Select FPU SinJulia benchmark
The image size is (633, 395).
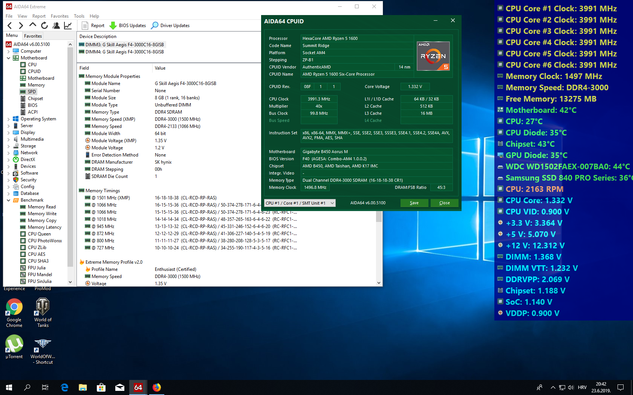pos(40,281)
